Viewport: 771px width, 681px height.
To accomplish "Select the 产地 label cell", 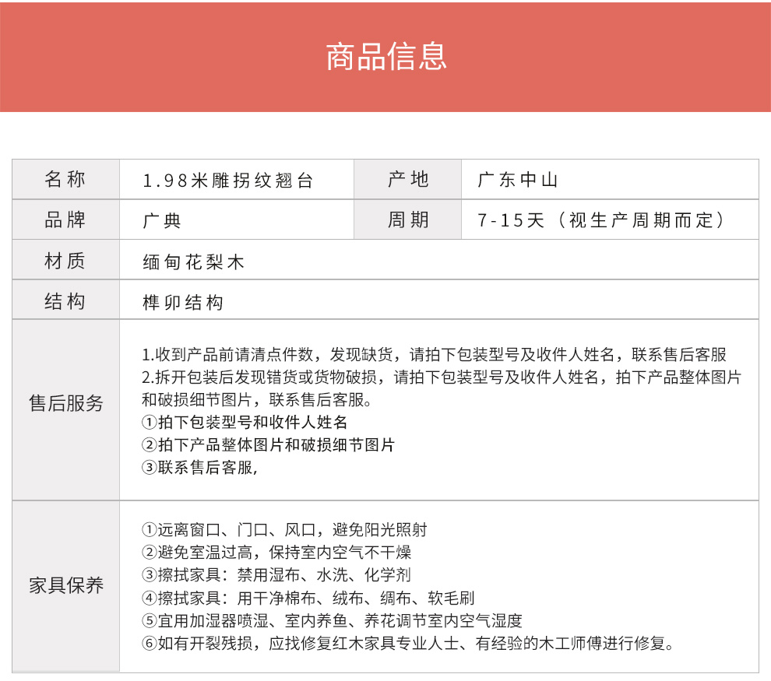I will coord(408,180).
